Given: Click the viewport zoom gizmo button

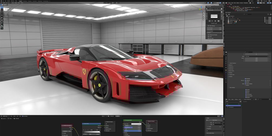Looking at the screenshot, I should [x=204, y=13].
